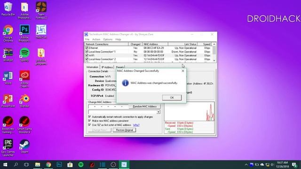Expand the MAC vendor dropdown list
Screen dimensions: 301x169
coord(158,112)
